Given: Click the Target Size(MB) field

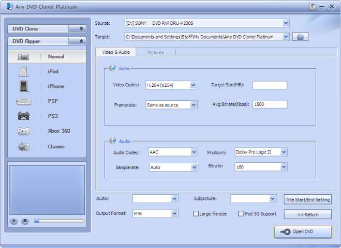Looking at the screenshot, I should coord(270,85).
